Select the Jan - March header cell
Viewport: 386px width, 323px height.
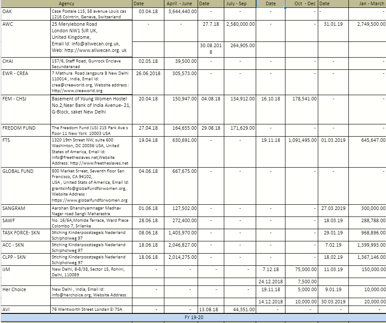pyautogui.click(x=367, y=3)
